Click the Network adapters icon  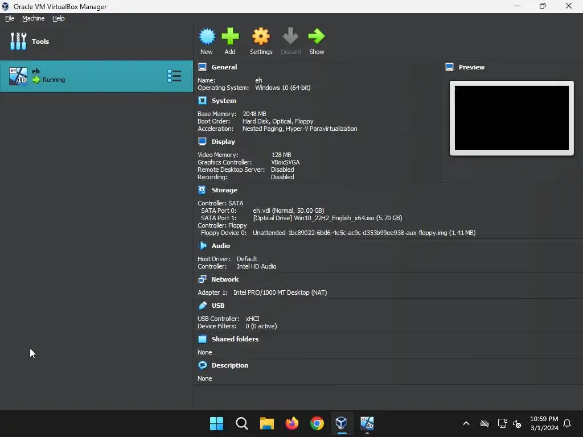point(202,279)
